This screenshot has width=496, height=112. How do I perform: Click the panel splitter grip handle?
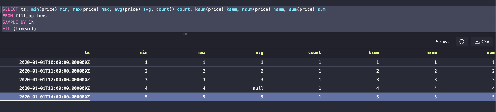185,34
